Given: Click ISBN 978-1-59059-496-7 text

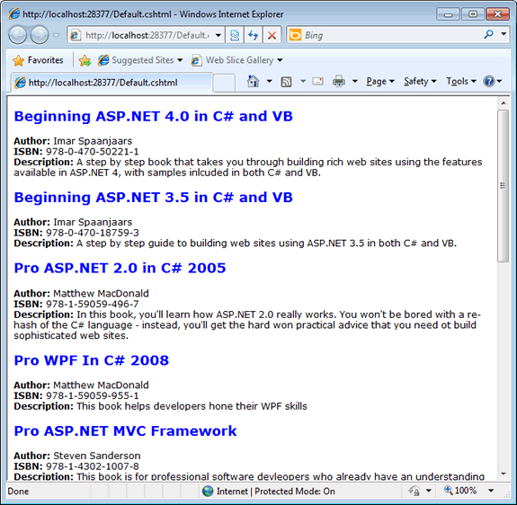Looking at the screenshot, I should [x=76, y=304].
